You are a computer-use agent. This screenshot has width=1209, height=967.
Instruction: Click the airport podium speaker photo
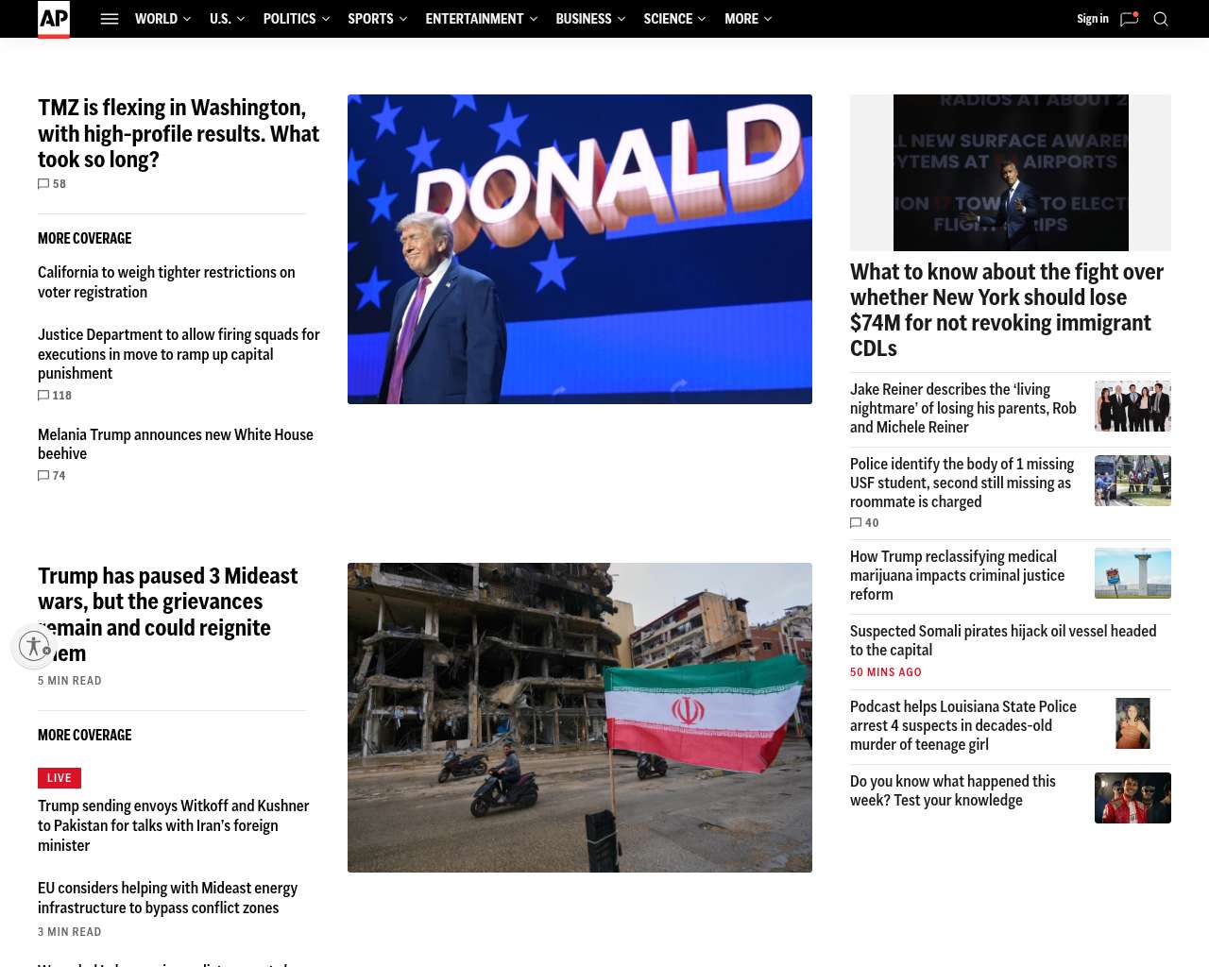[x=1011, y=173]
